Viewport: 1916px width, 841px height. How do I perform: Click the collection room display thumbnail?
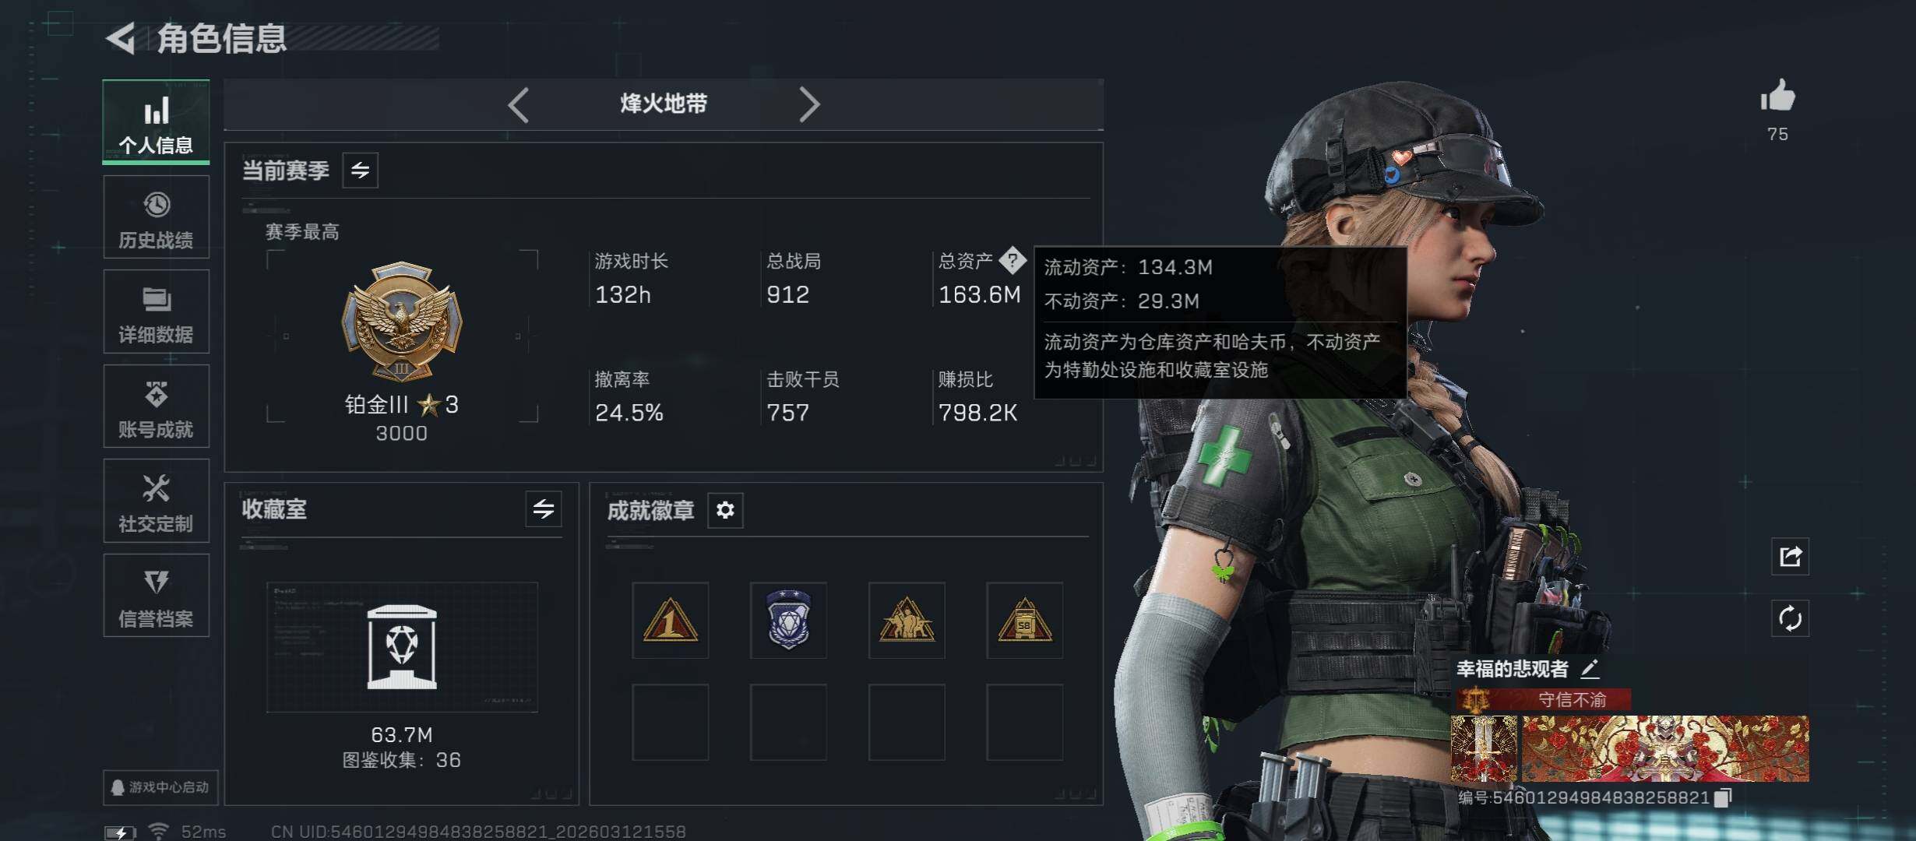pos(402,647)
